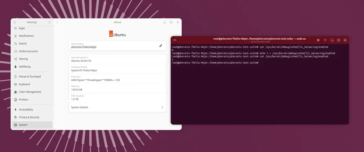Click the Keyboard sidebar icon
Screen dimensions: 364x152
(x=16, y=84)
